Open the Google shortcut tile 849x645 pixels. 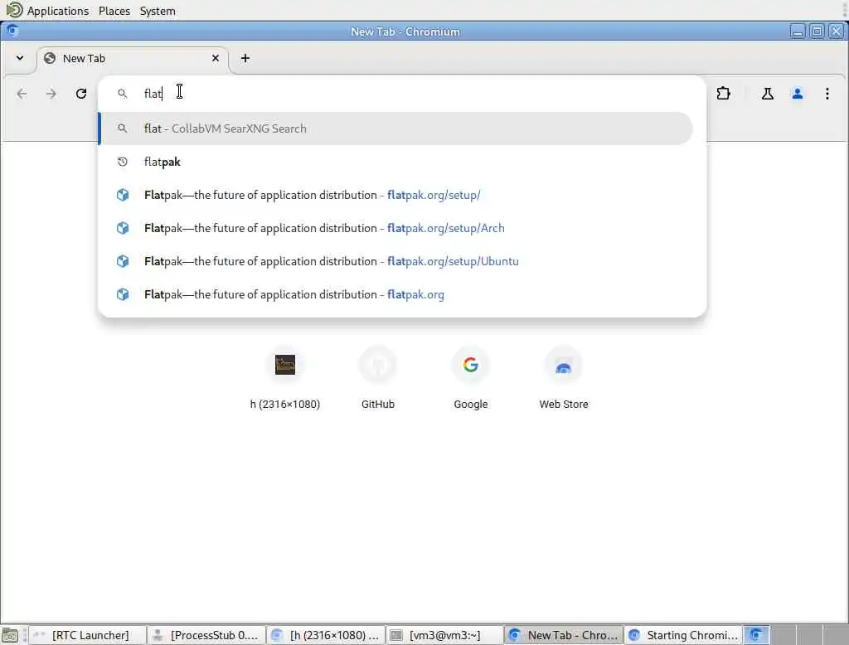coord(471,378)
